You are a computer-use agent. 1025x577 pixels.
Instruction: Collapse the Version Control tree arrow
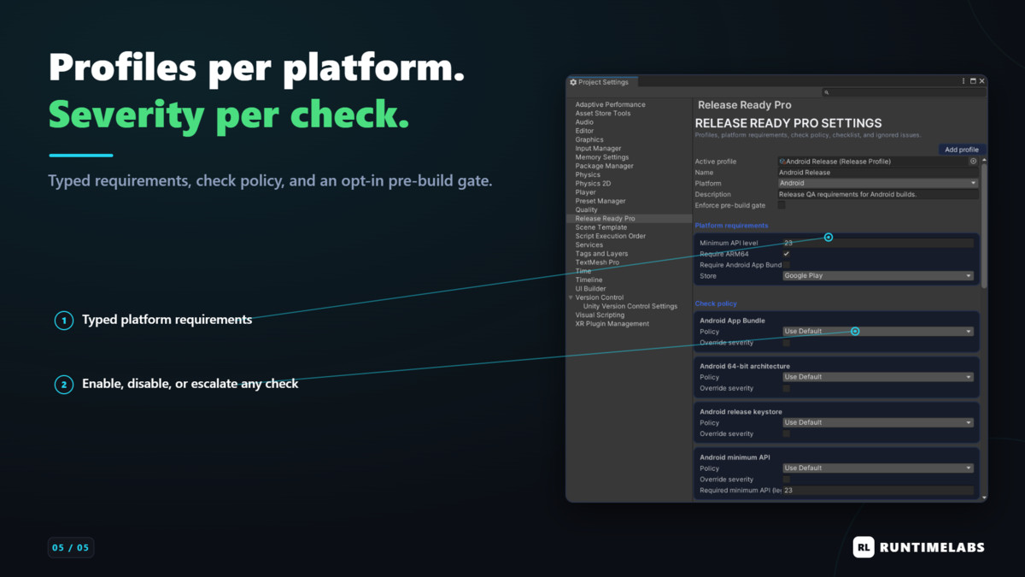571,297
